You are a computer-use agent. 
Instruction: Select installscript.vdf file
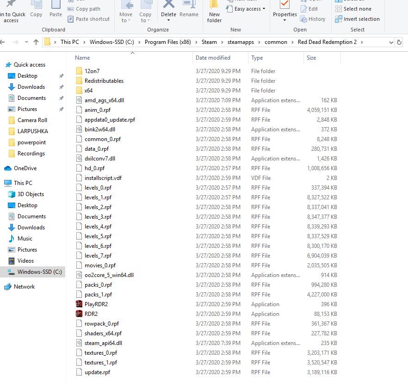103,178
